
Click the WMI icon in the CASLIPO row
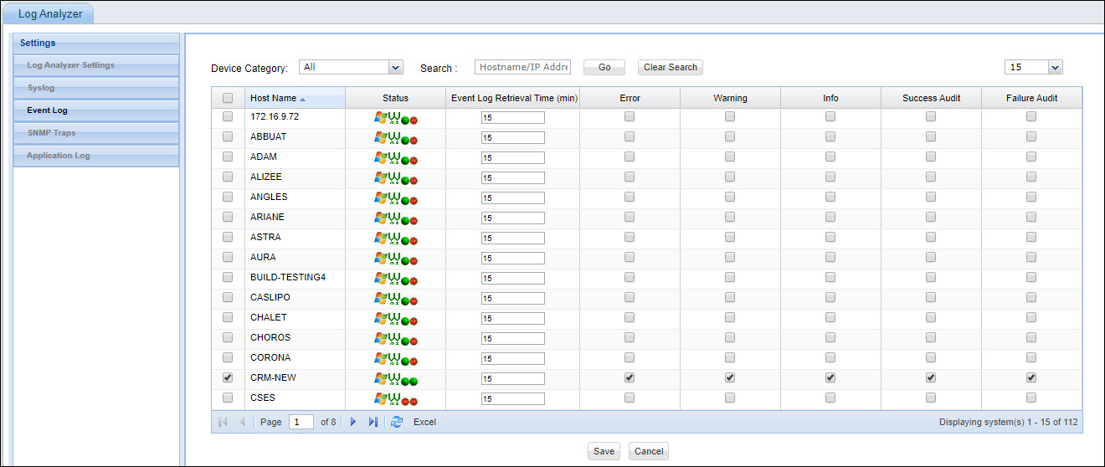[393, 299]
